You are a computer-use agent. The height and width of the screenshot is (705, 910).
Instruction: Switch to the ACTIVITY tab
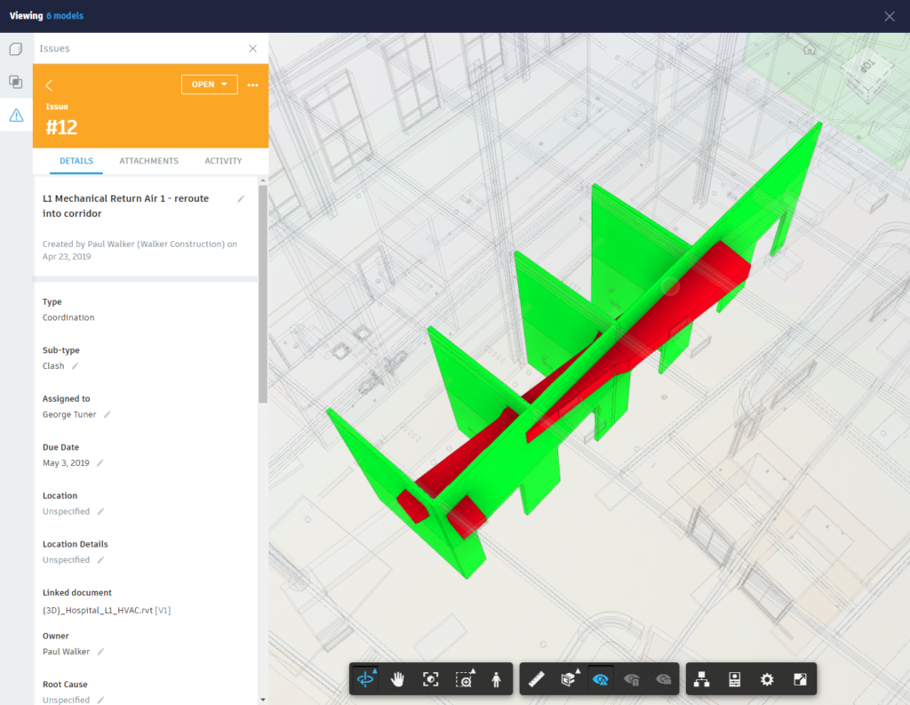pyautogui.click(x=223, y=161)
